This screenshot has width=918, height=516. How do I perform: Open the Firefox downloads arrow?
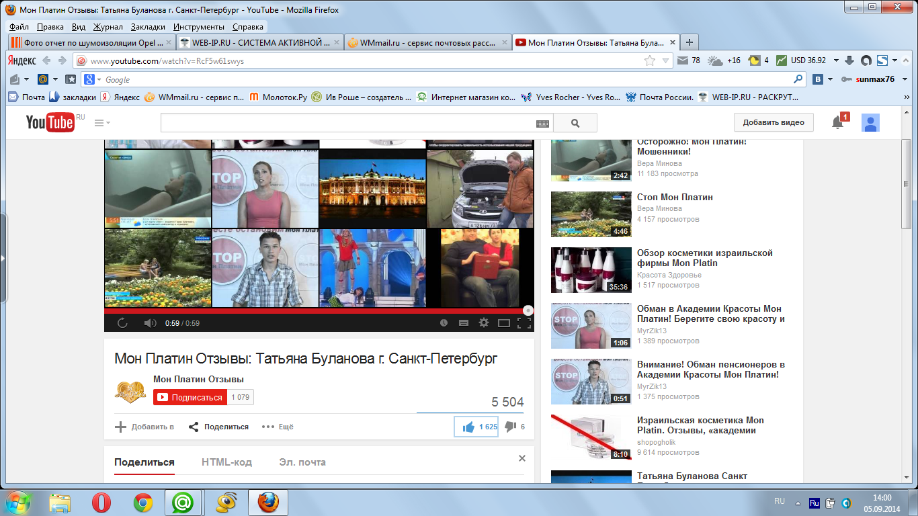[x=849, y=60]
